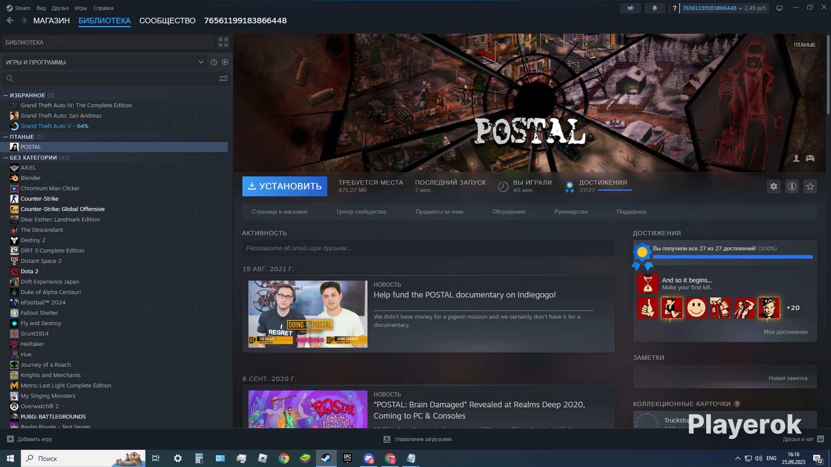Open Центр сообщества link

click(361, 212)
